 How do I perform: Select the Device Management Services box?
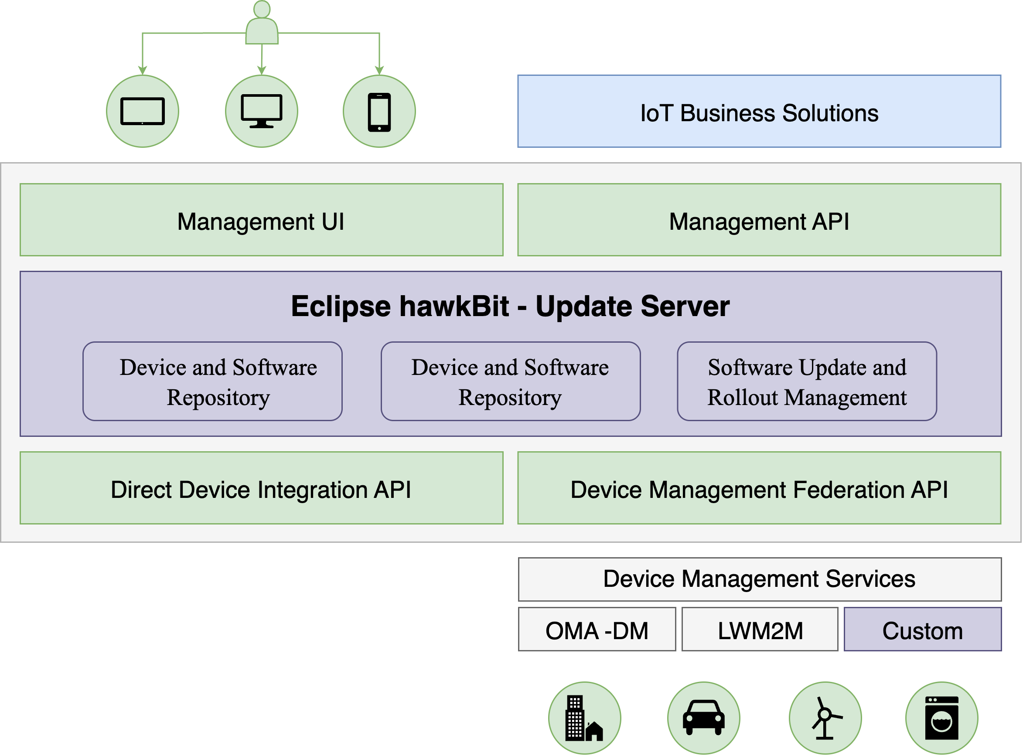760,580
